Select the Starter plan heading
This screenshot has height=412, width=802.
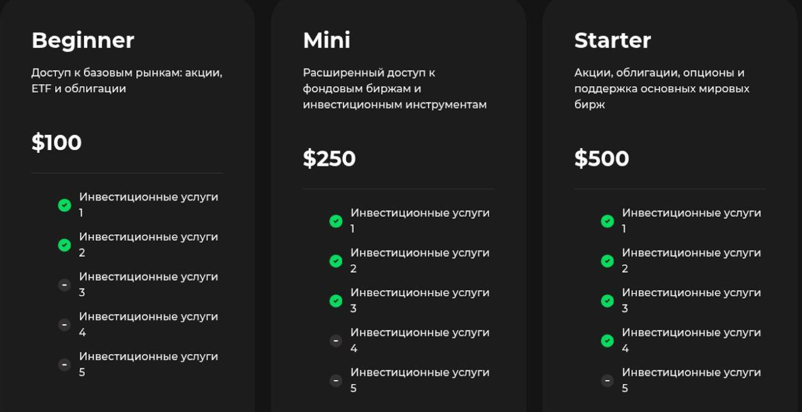(613, 41)
